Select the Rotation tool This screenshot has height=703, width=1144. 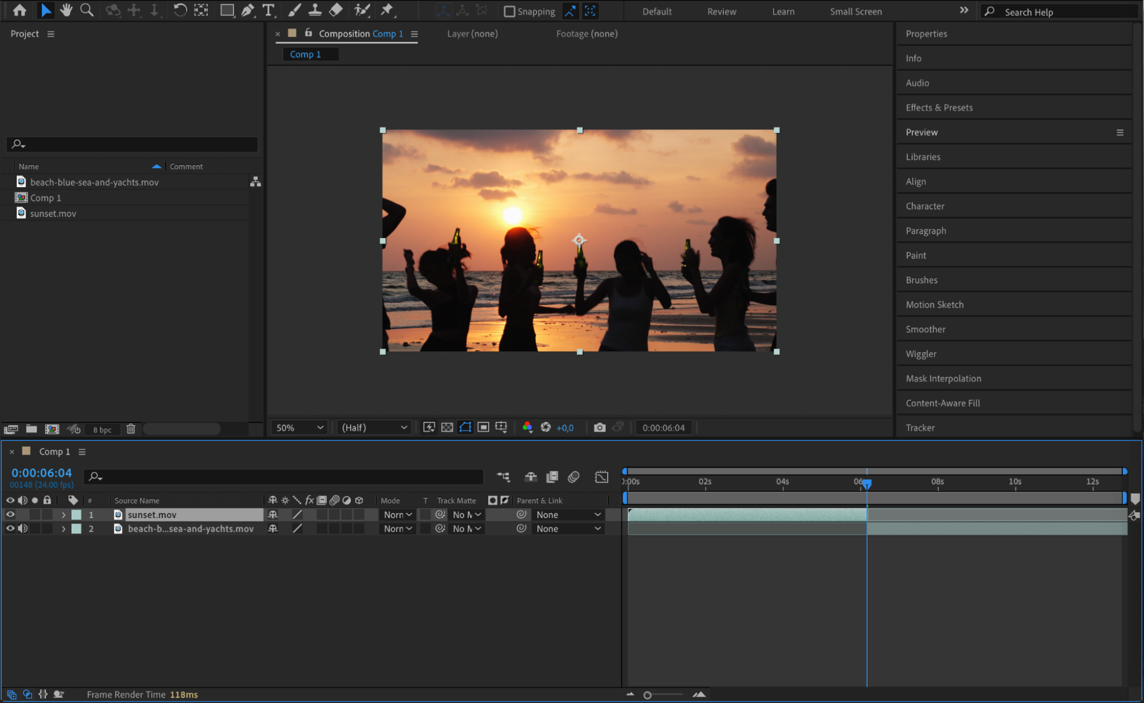point(180,10)
